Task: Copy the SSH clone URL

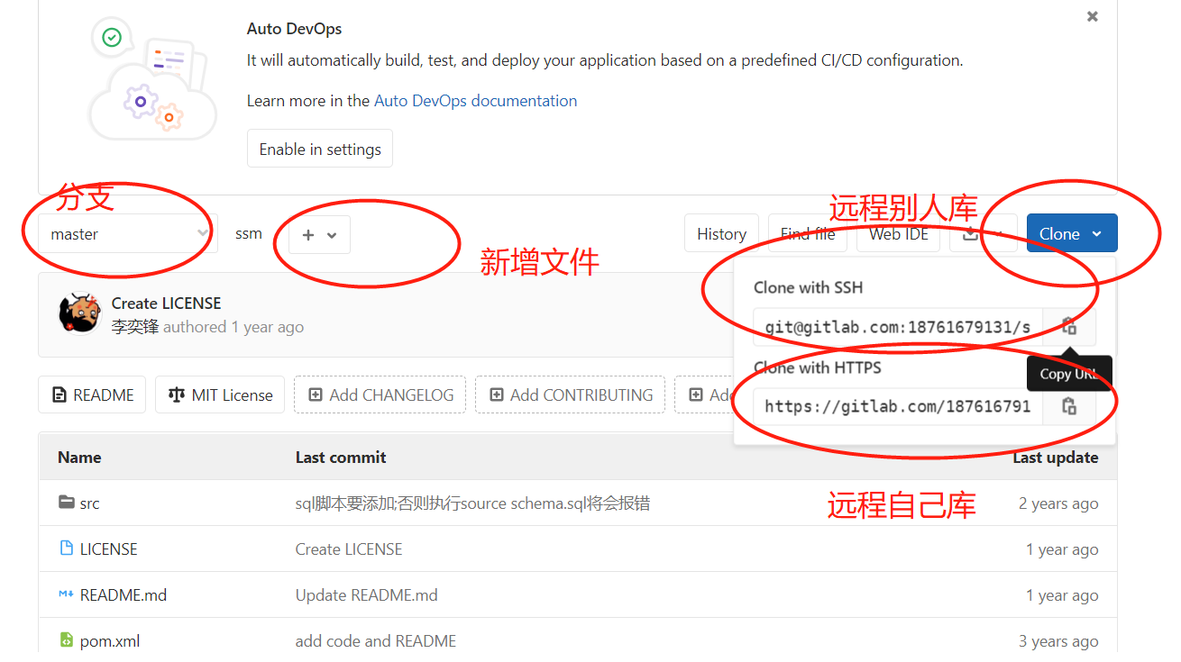Action: 1069,326
